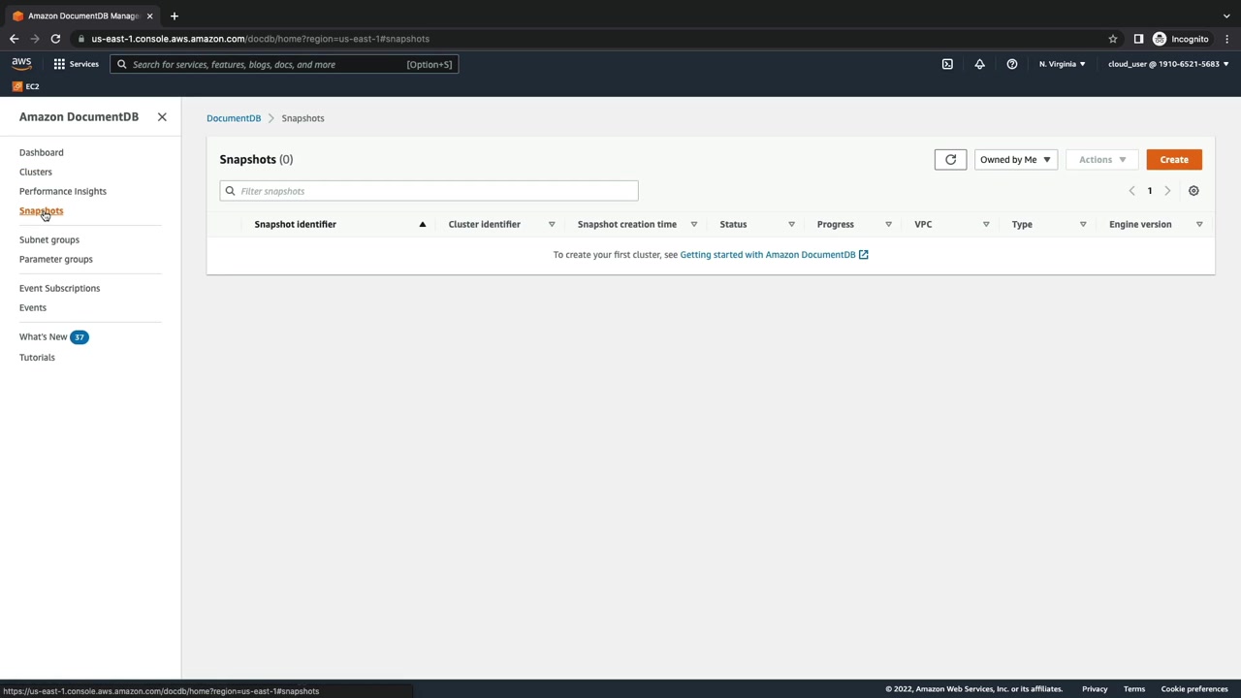
Task: Click the Create snapshot button
Action: [1174, 160]
